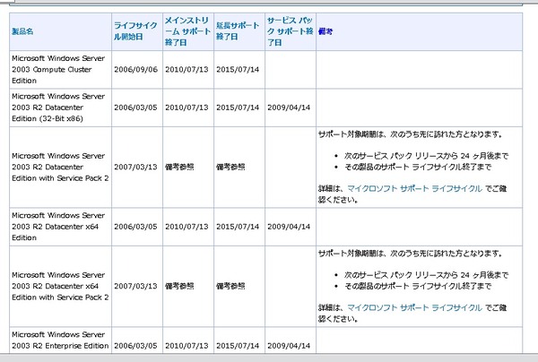Click 24 ヶ月後まで bullet in Datacenter Edition SP2 remarks
The width and height of the screenshot is (538, 362).
[x=427, y=156]
